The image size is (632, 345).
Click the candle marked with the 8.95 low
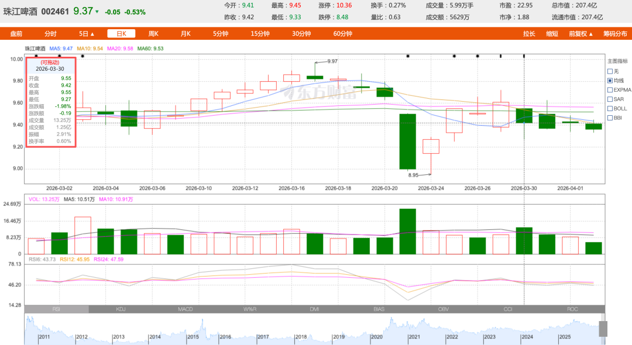(431, 147)
